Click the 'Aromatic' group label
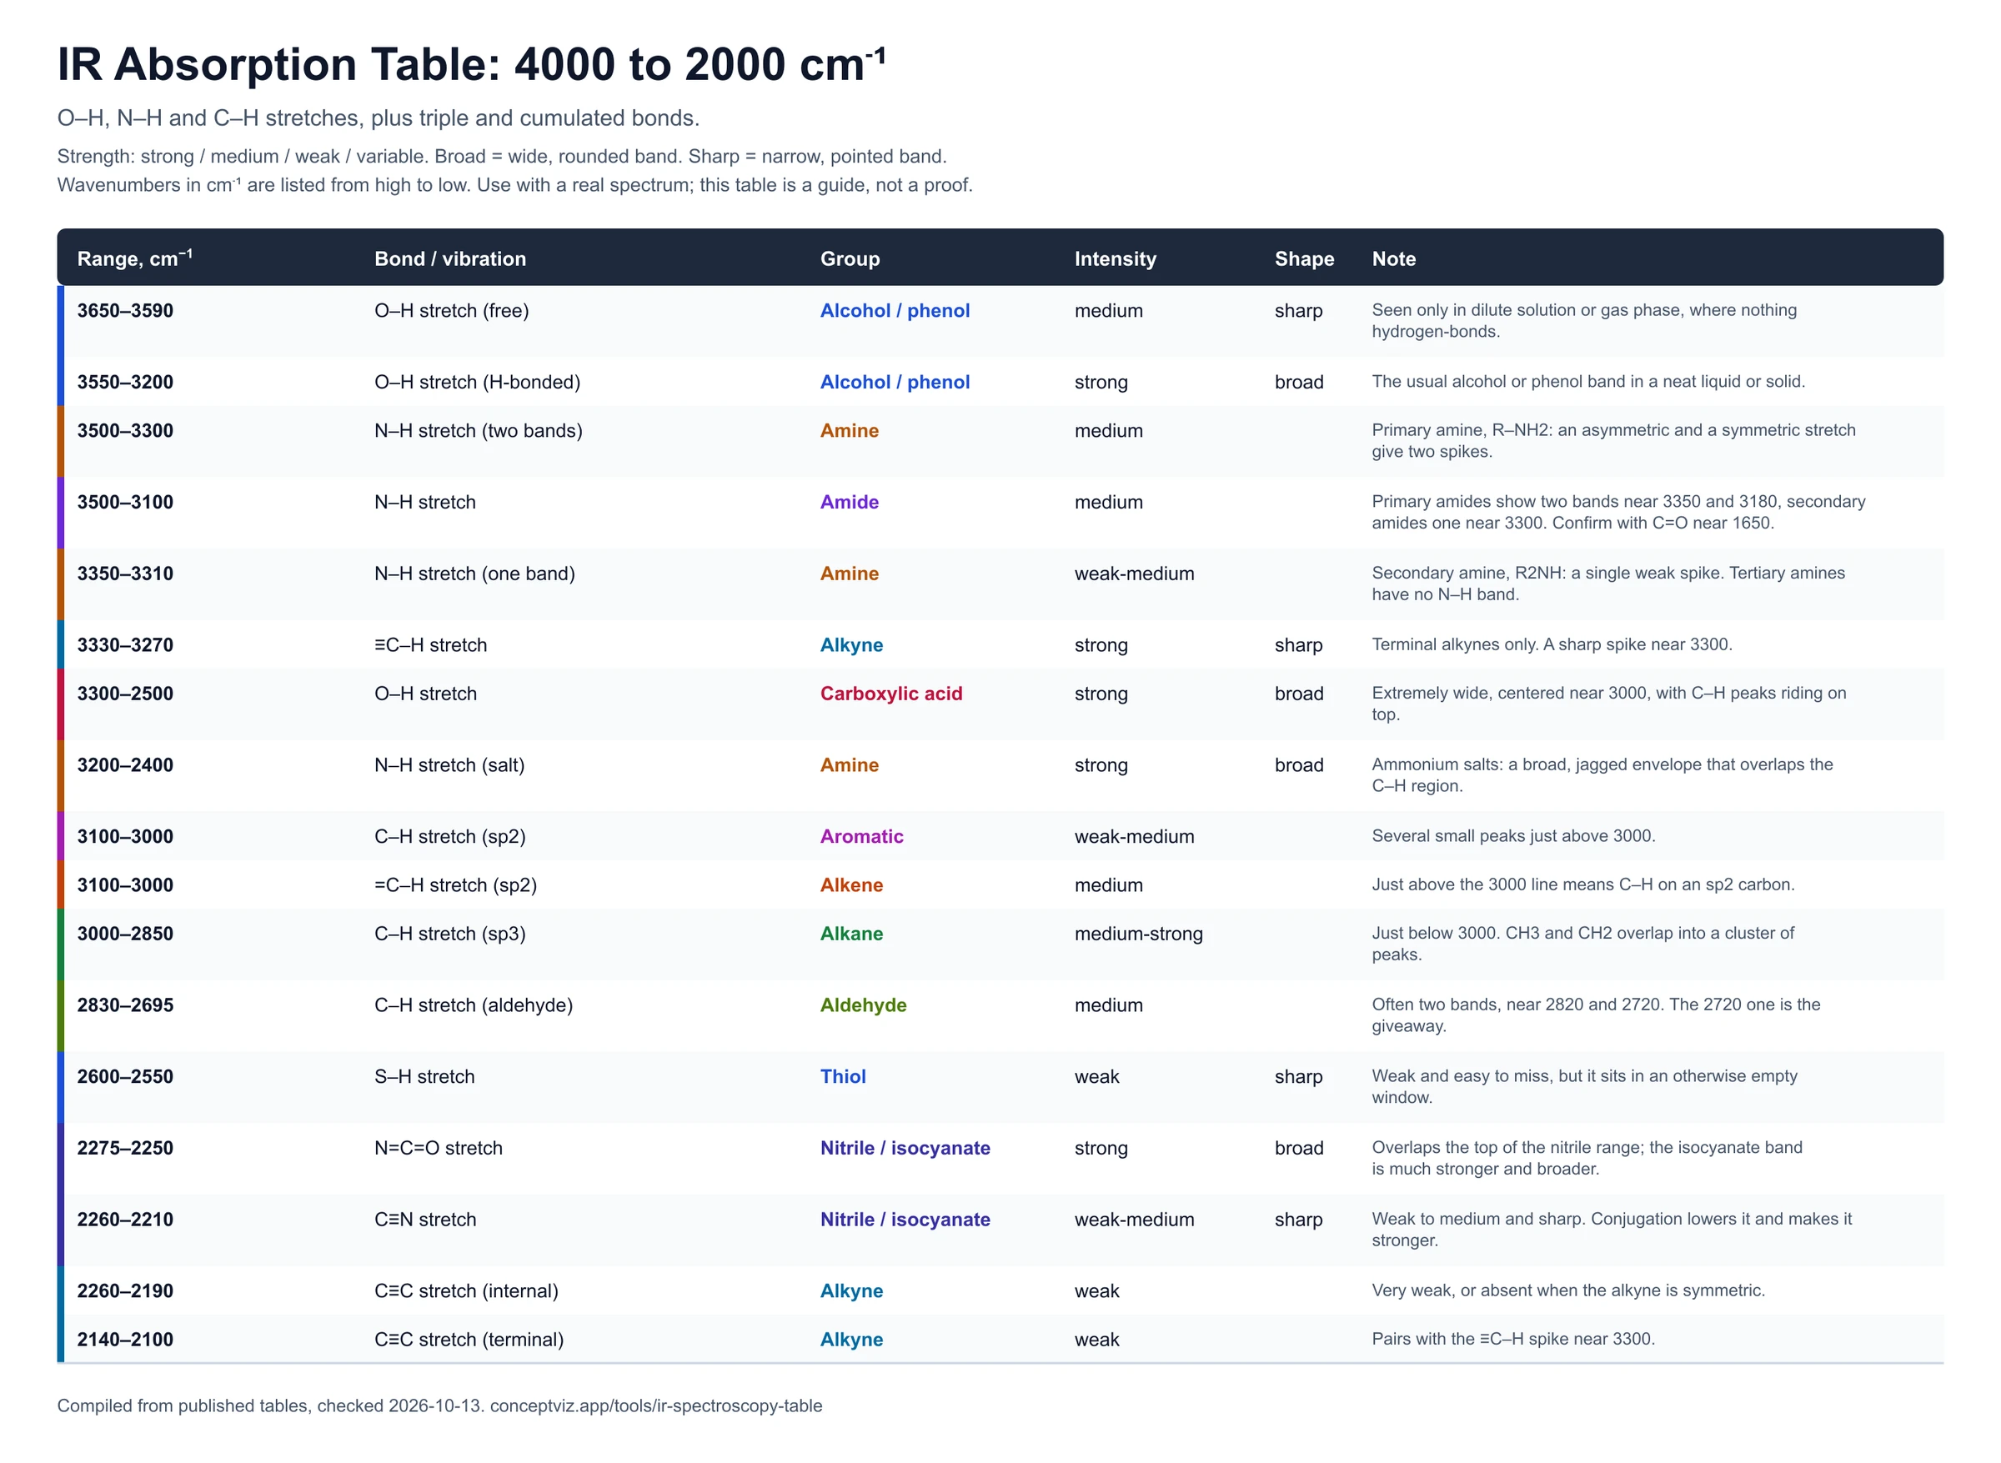 click(x=862, y=837)
